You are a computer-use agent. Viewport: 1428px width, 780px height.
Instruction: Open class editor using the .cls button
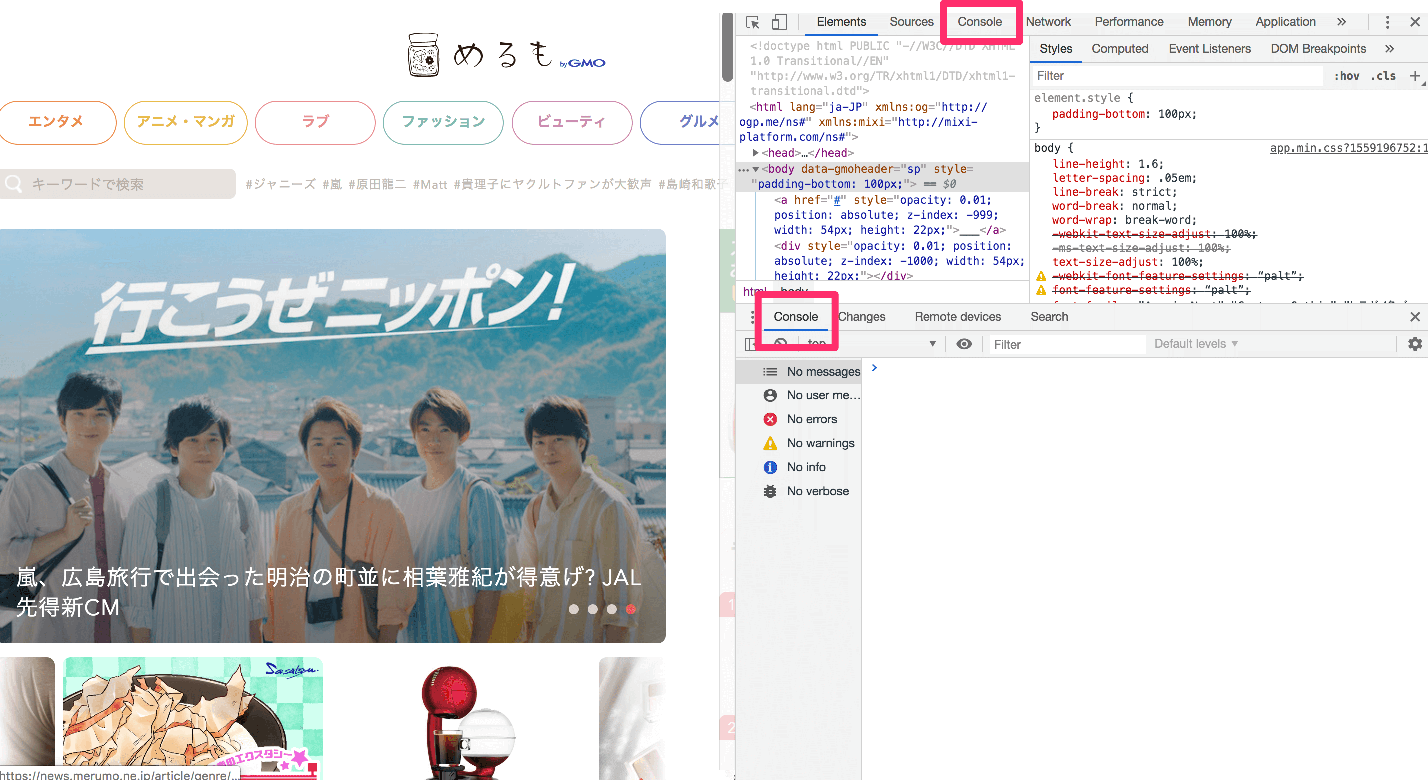click(1383, 76)
